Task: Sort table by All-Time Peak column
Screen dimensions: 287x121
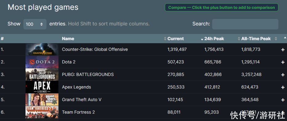Action: click(256, 39)
